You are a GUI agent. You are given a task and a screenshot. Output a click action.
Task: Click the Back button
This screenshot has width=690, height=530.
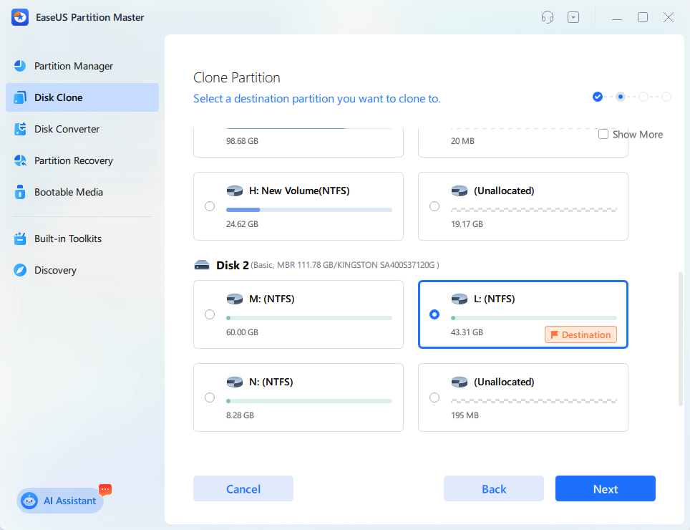coord(494,488)
